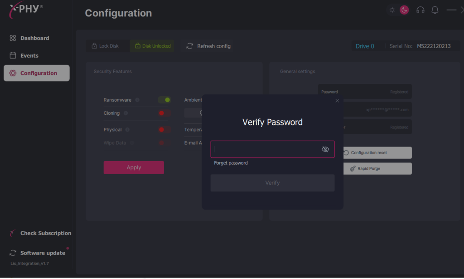
Task: Switch to light mode sun icon
Action: (x=392, y=10)
